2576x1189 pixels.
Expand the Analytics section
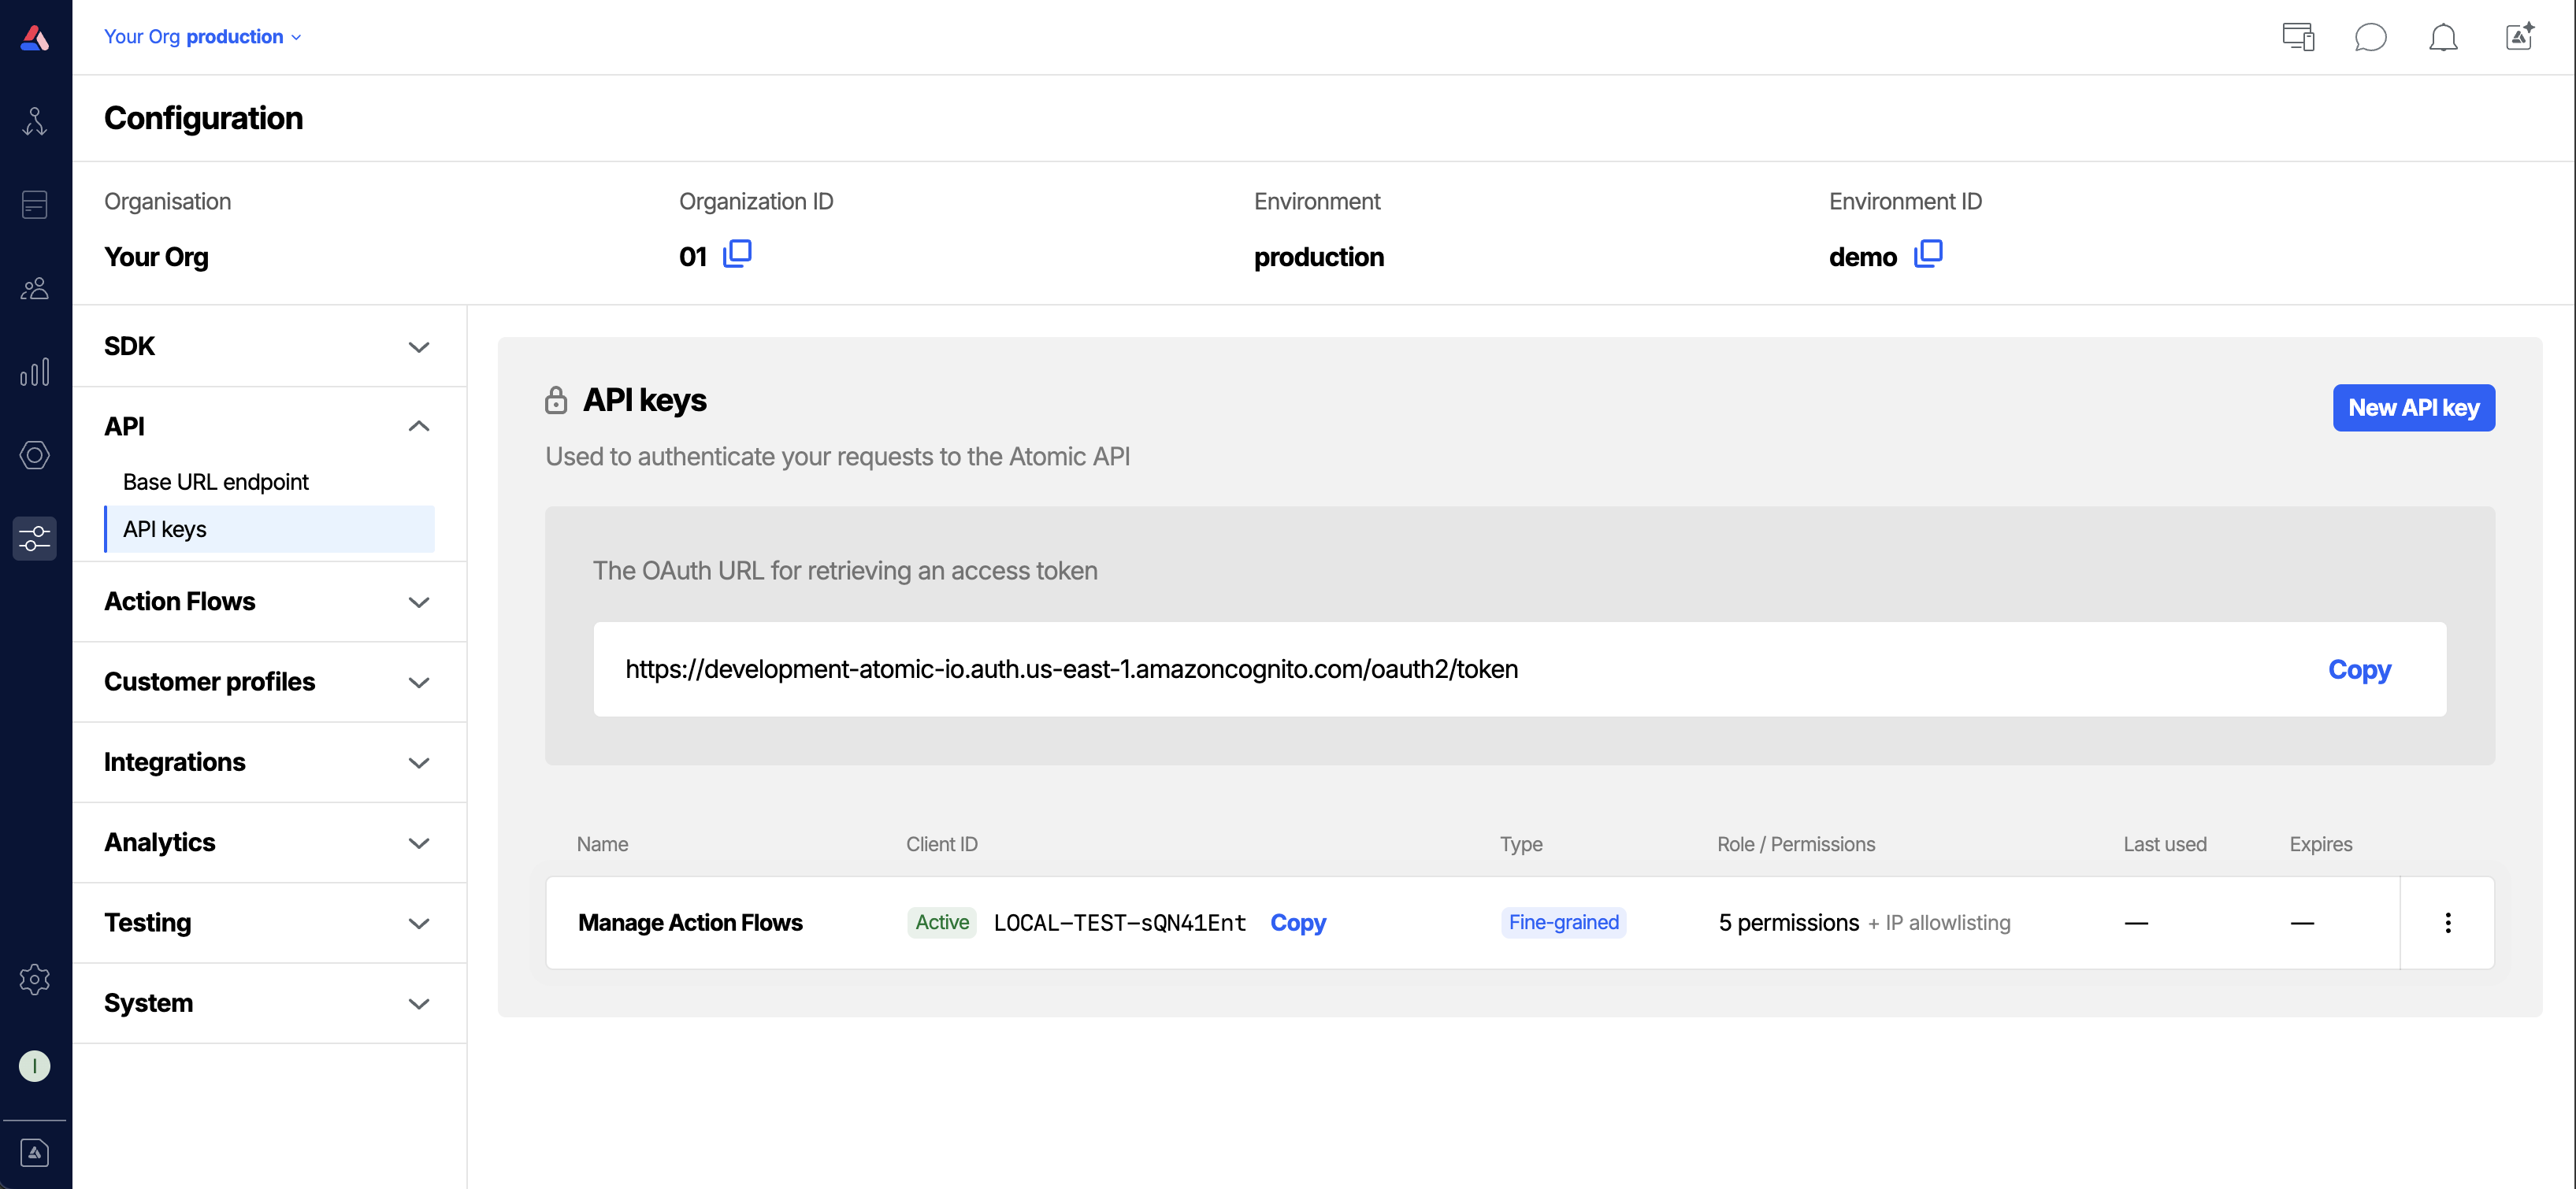click(269, 843)
